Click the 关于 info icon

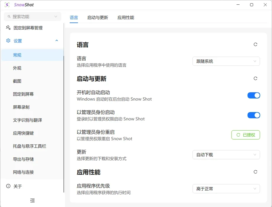point(8,186)
